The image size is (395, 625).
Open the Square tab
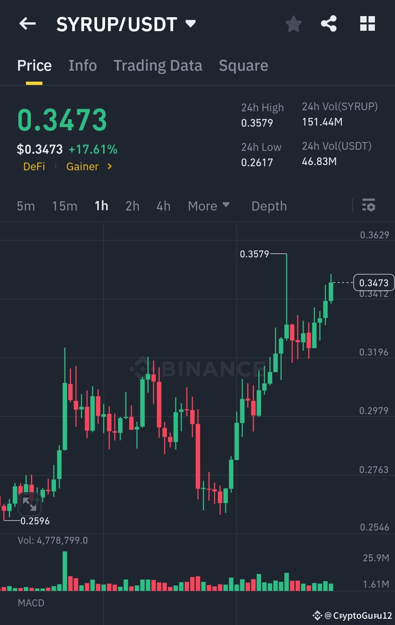(243, 65)
